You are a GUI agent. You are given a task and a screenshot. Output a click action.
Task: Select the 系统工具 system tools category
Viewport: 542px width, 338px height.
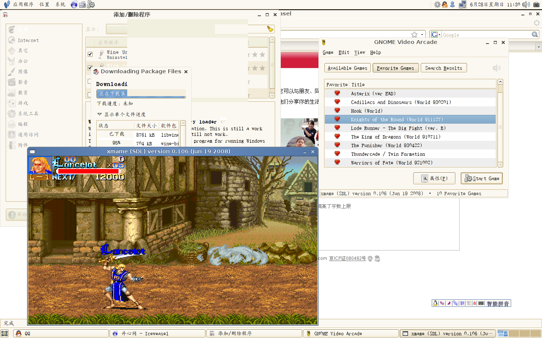point(44,113)
